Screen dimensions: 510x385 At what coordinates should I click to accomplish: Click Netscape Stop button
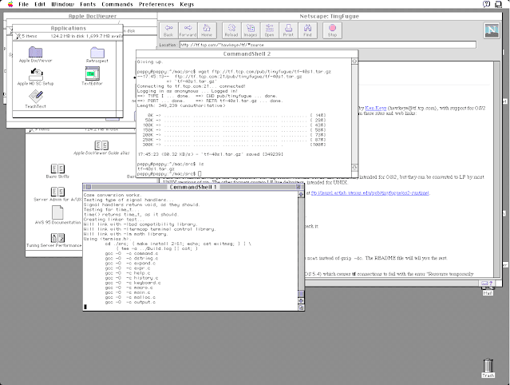point(332,30)
